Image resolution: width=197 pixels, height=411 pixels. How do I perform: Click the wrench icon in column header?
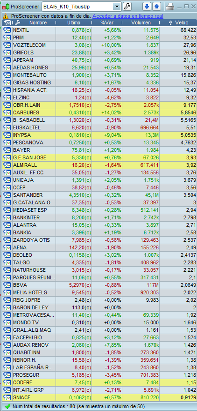17,23
